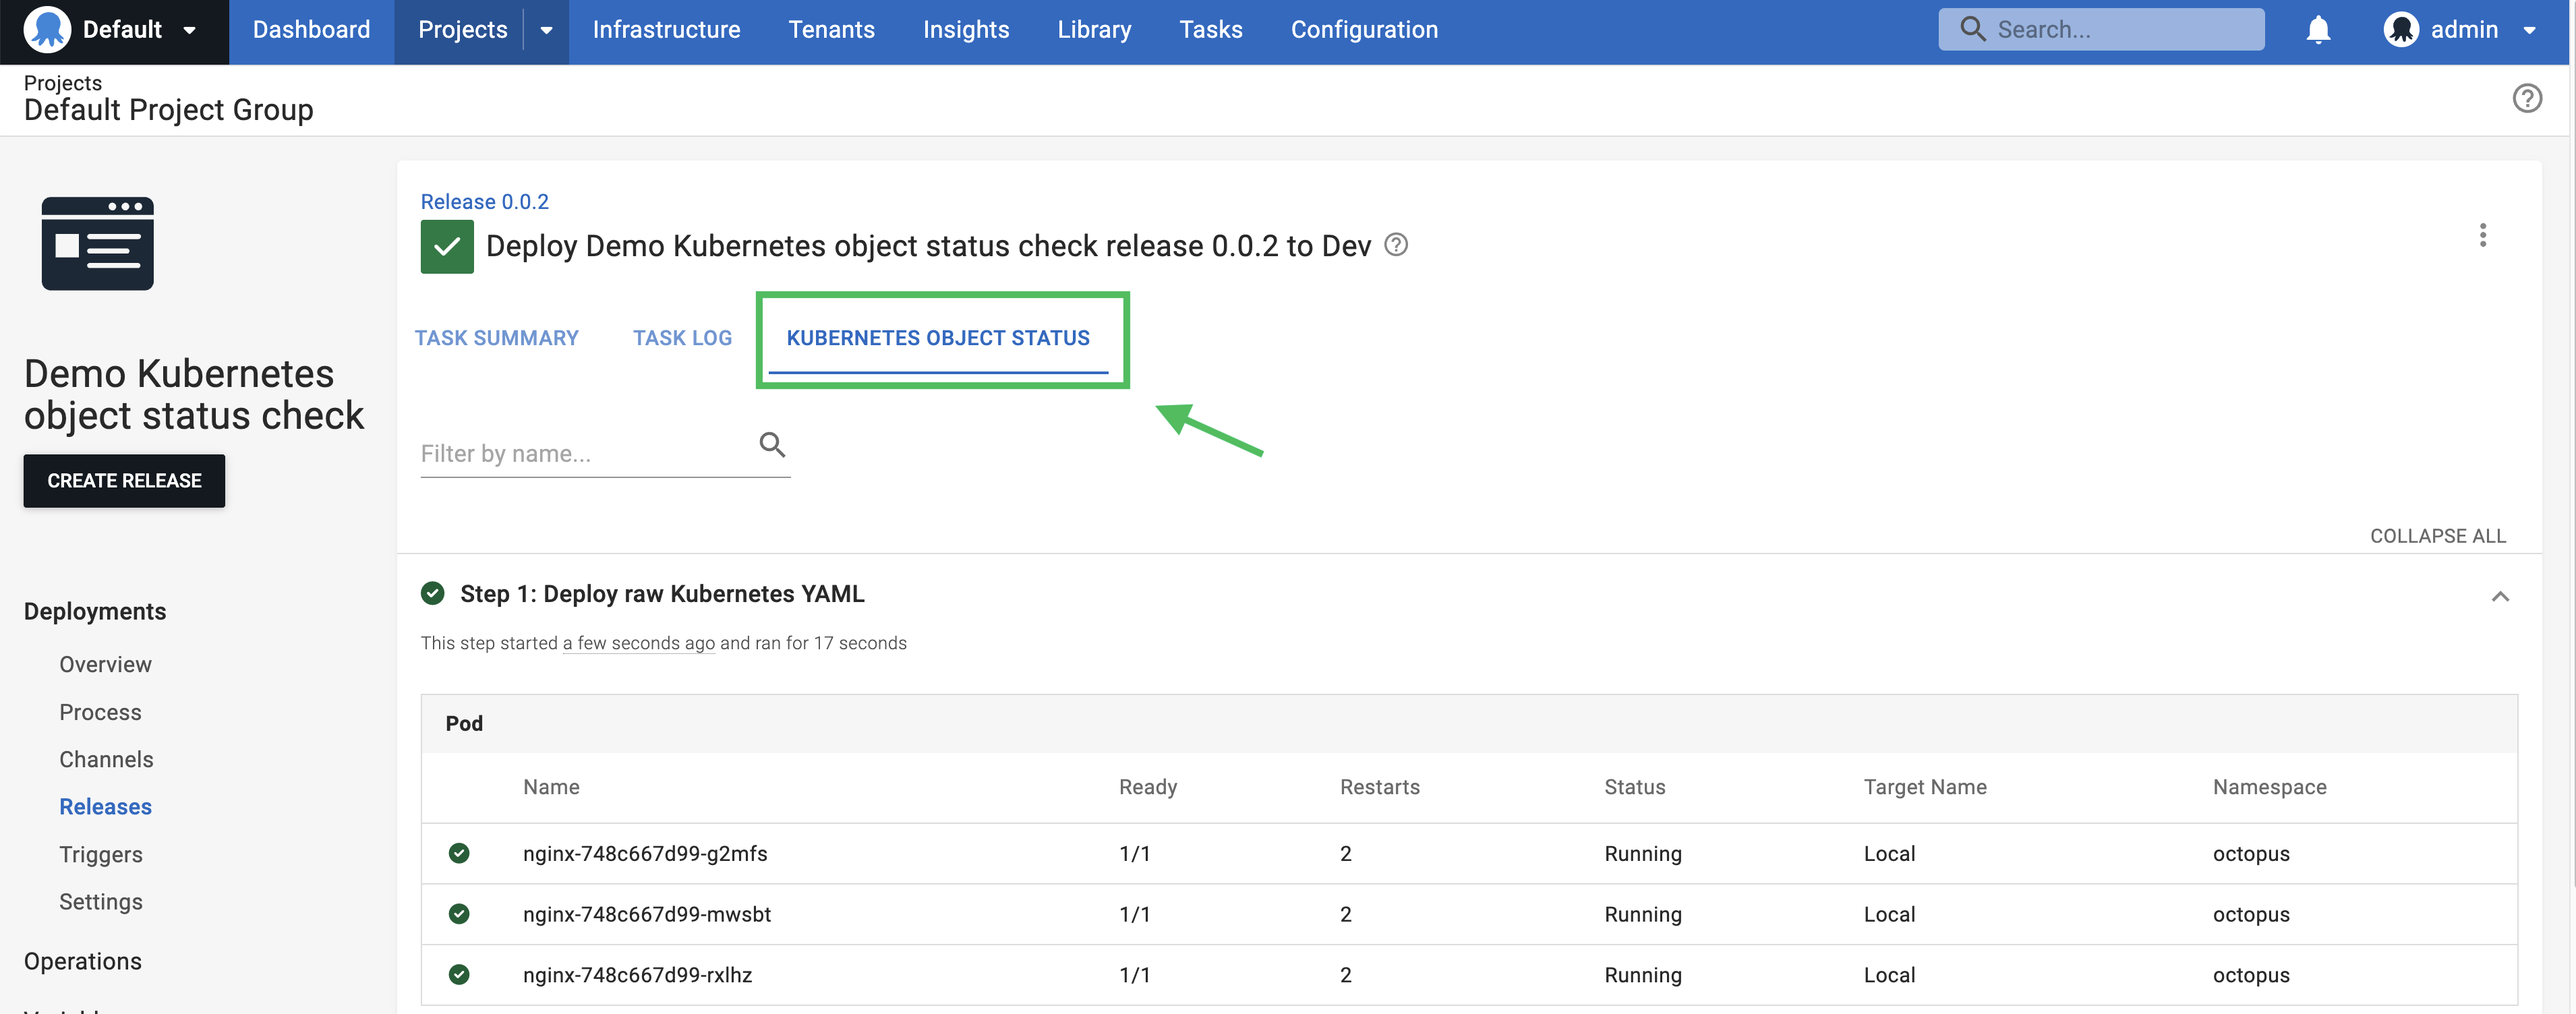Open the Infrastructure menu item
Image resolution: width=2576 pixels, height=1014 pixels.
pyautogui.click(x=665, y=29)
